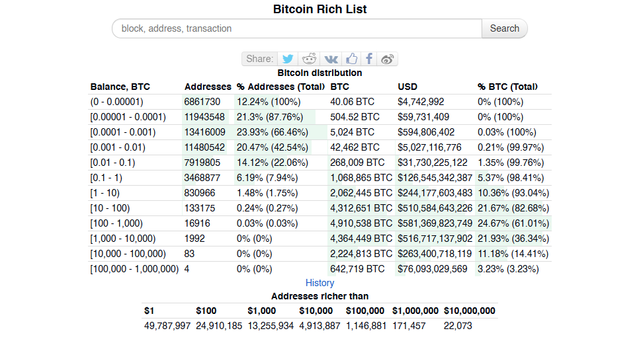The image size is (639, 341).
Task: Select address count 11943548
Action: click(204, 117)
